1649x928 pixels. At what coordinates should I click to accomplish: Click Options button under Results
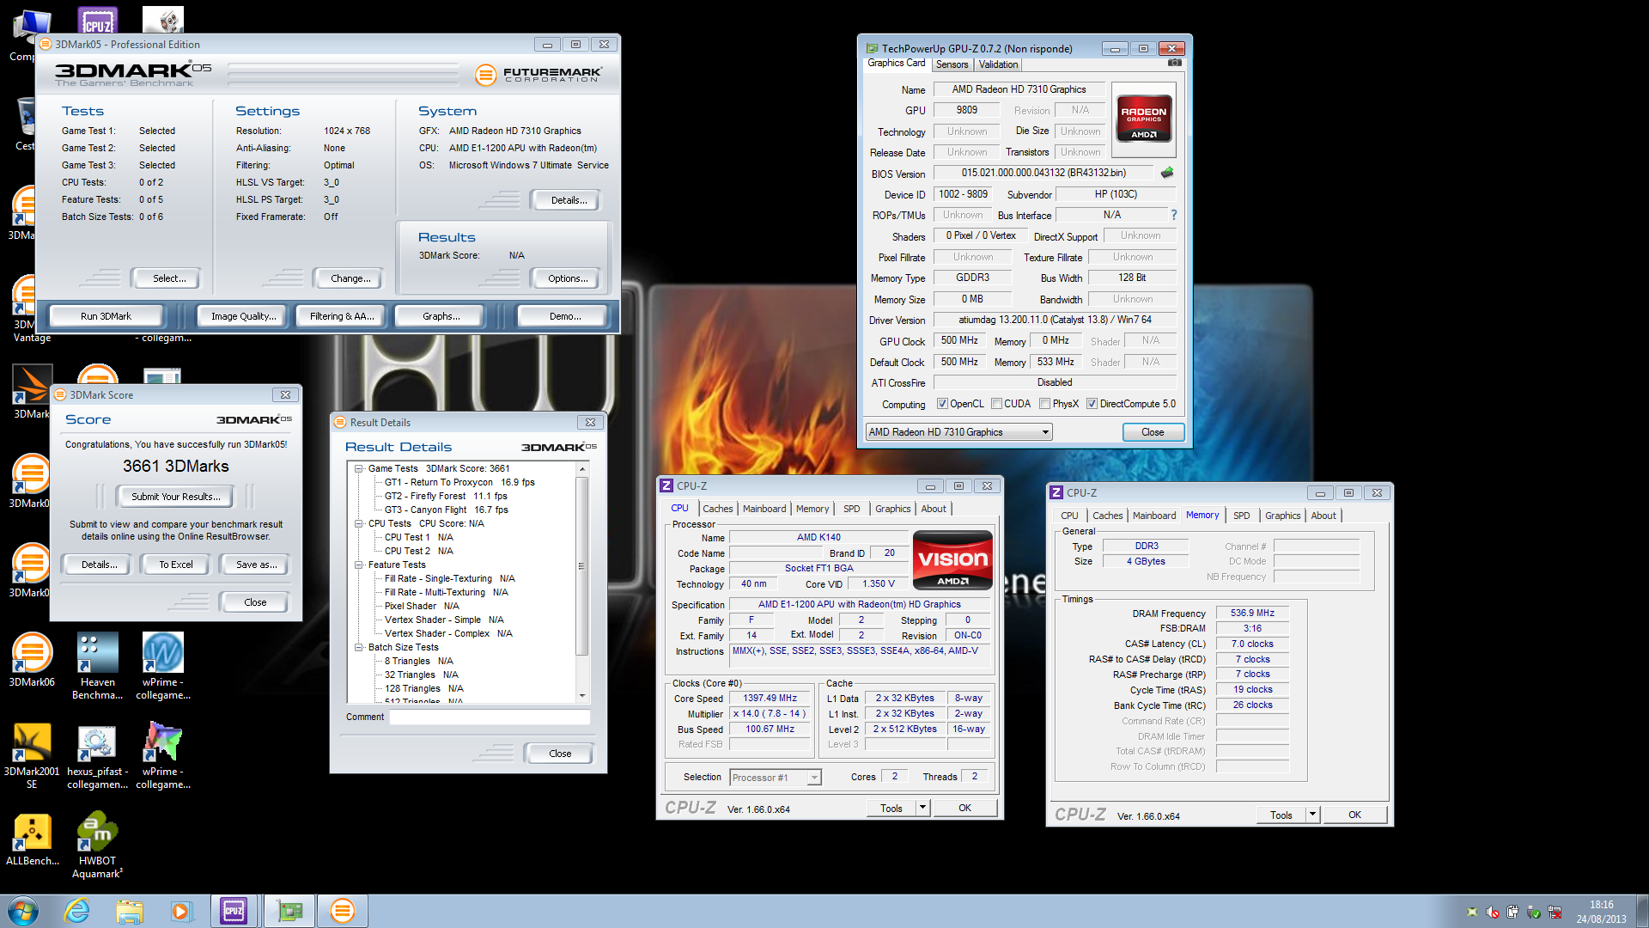568,278
